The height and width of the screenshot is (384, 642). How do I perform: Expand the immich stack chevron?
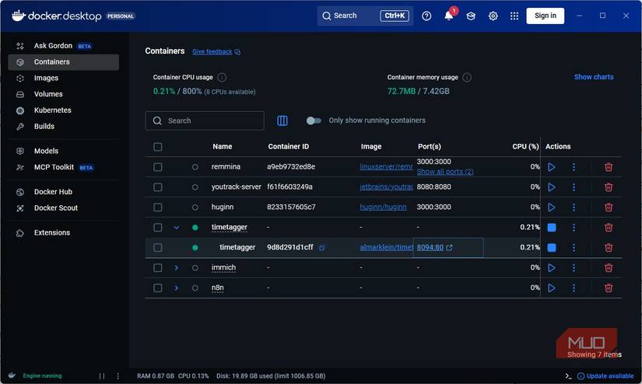[x=177, y=267]
